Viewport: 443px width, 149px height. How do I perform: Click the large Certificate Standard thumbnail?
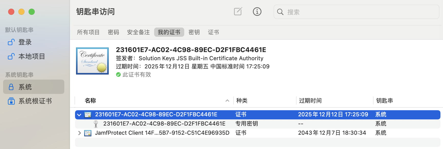click(x=92, y=61)
